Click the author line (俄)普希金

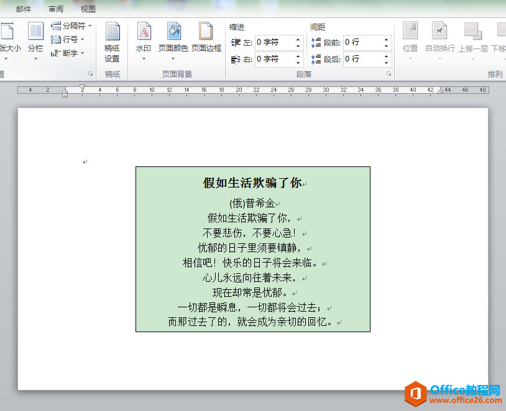[252, 204]
